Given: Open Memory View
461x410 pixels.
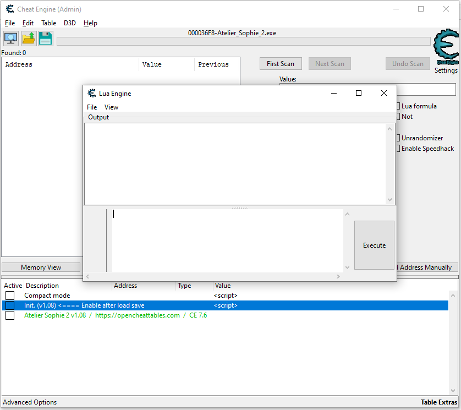Looking at the screenshot, I should 41,267.
